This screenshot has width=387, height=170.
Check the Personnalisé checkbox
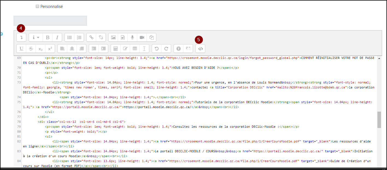click(37, 7)
